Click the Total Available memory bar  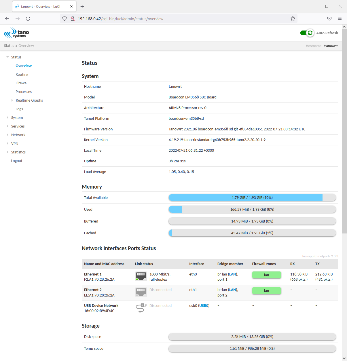click(252, 197)
